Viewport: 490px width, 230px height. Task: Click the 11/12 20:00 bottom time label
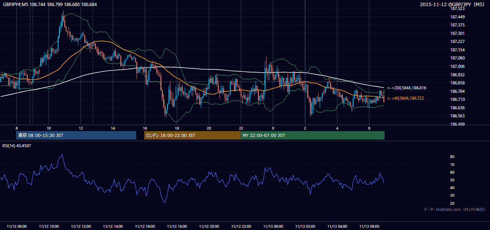coord(209,227)
